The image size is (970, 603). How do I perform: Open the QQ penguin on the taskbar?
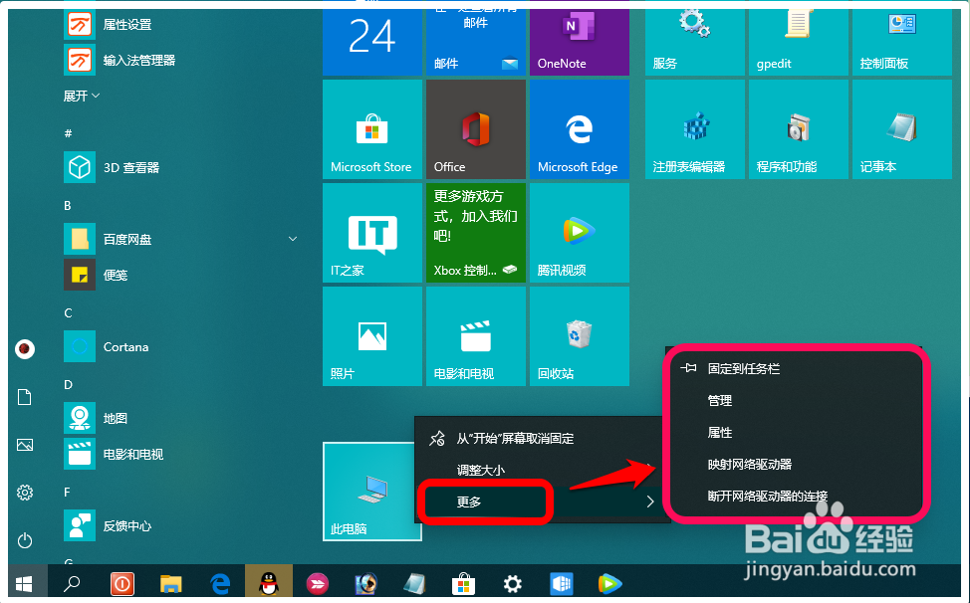[x=269, y=583]
